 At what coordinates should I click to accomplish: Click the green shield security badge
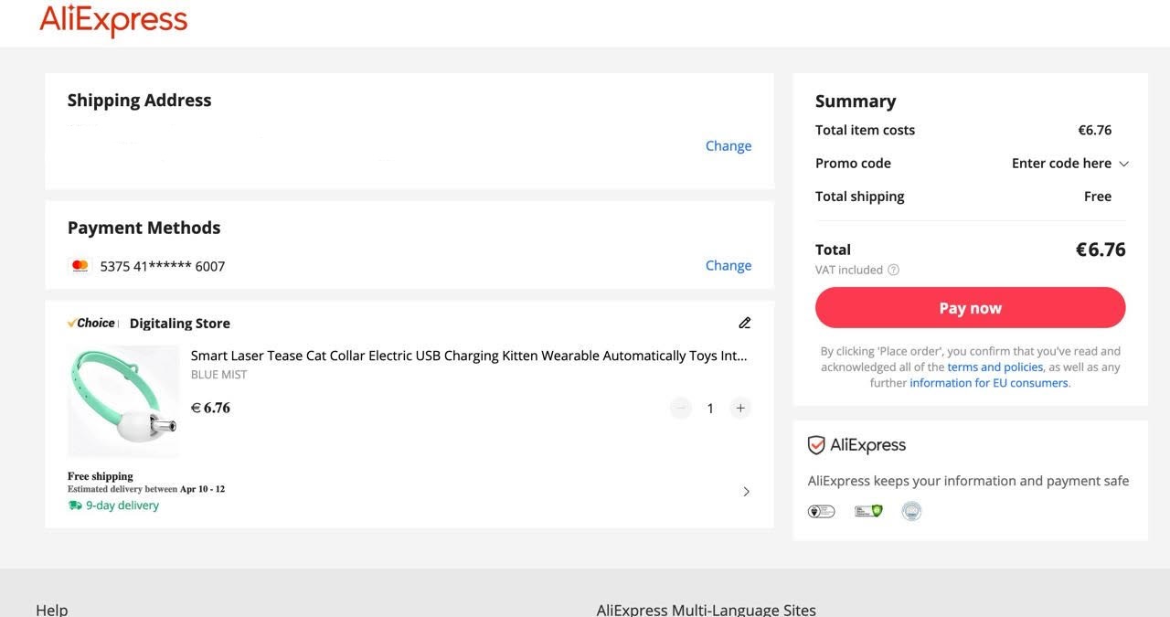coord(868,511)
